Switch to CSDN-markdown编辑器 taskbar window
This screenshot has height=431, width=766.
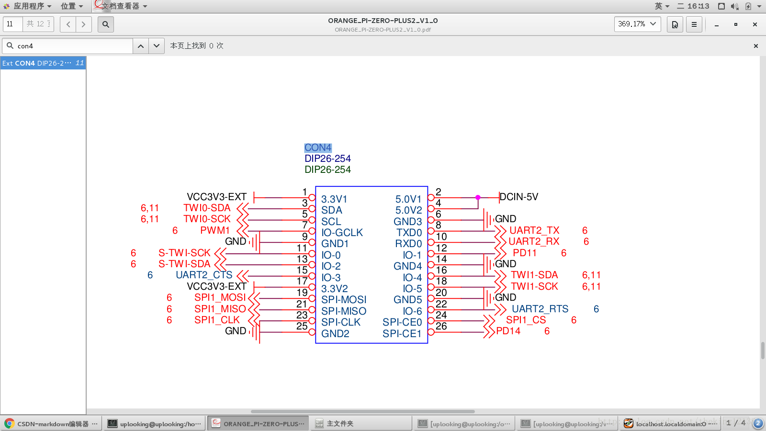tap(51, 423)
